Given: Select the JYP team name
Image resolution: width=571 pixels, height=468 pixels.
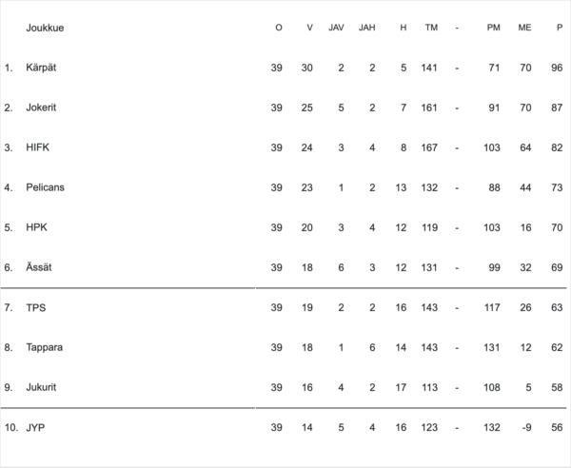Looking at the screenshot, I should pos(35,427).
